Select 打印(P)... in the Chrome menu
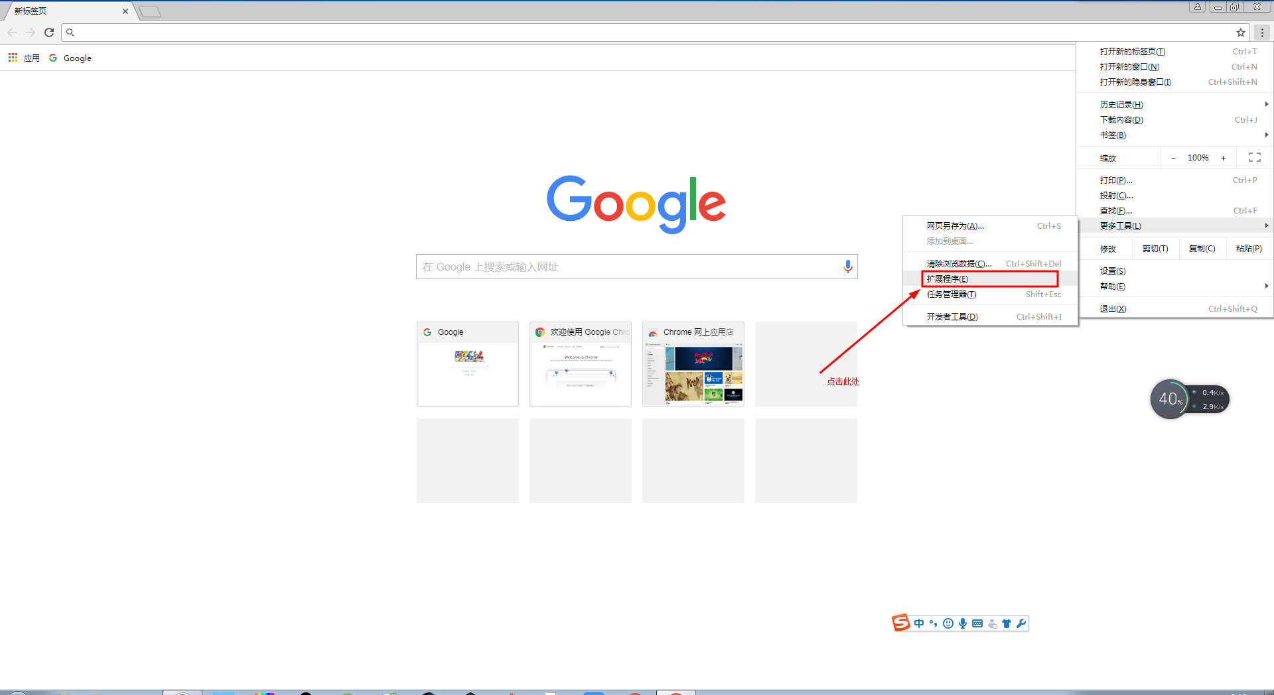 (x=1174, y=180)
